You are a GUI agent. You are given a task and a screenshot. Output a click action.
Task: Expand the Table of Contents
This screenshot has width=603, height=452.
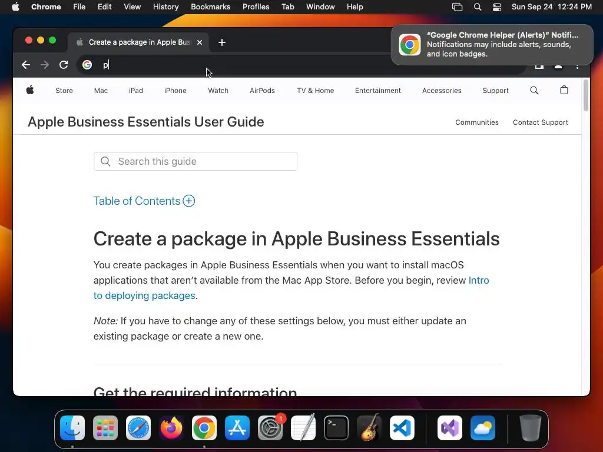[x=144, y=201]
